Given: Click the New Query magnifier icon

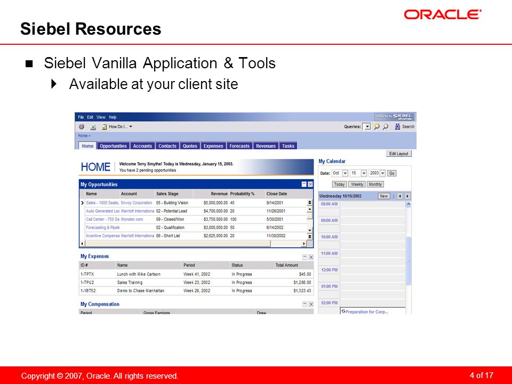Looking at the screenshot, I should pyautogui.click(x=377, y=127).
